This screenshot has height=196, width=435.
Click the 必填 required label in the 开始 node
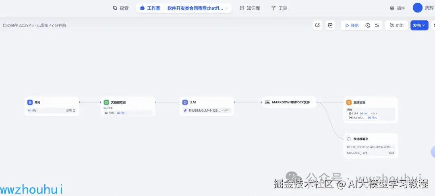coord(69,110)
